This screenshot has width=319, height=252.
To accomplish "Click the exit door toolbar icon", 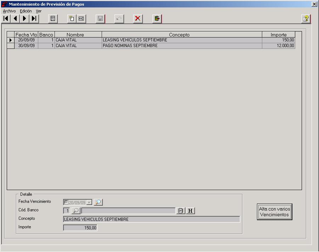I will (157, 19).
